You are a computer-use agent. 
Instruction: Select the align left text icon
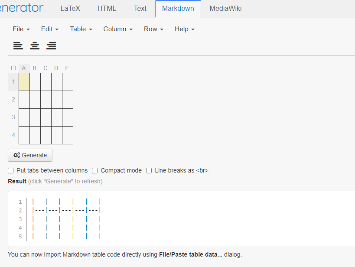click(x=18, y=46)
